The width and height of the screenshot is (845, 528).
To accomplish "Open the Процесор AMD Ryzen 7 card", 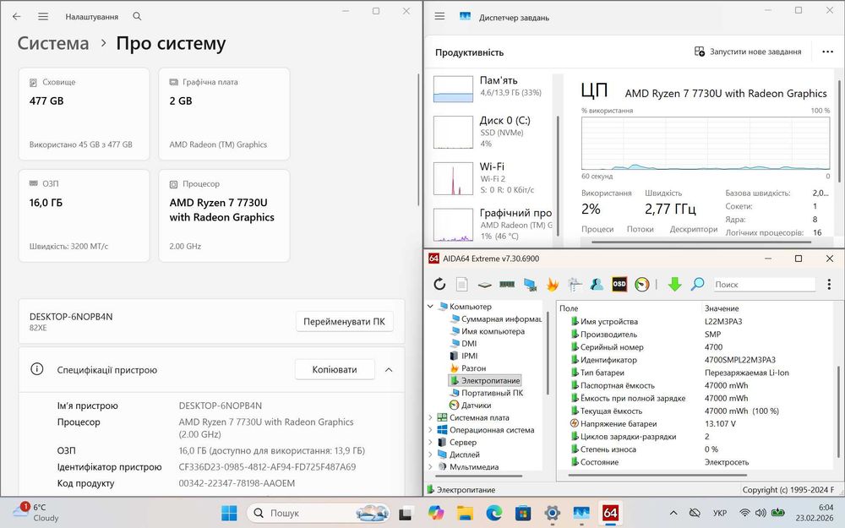I will click(224, 215).
